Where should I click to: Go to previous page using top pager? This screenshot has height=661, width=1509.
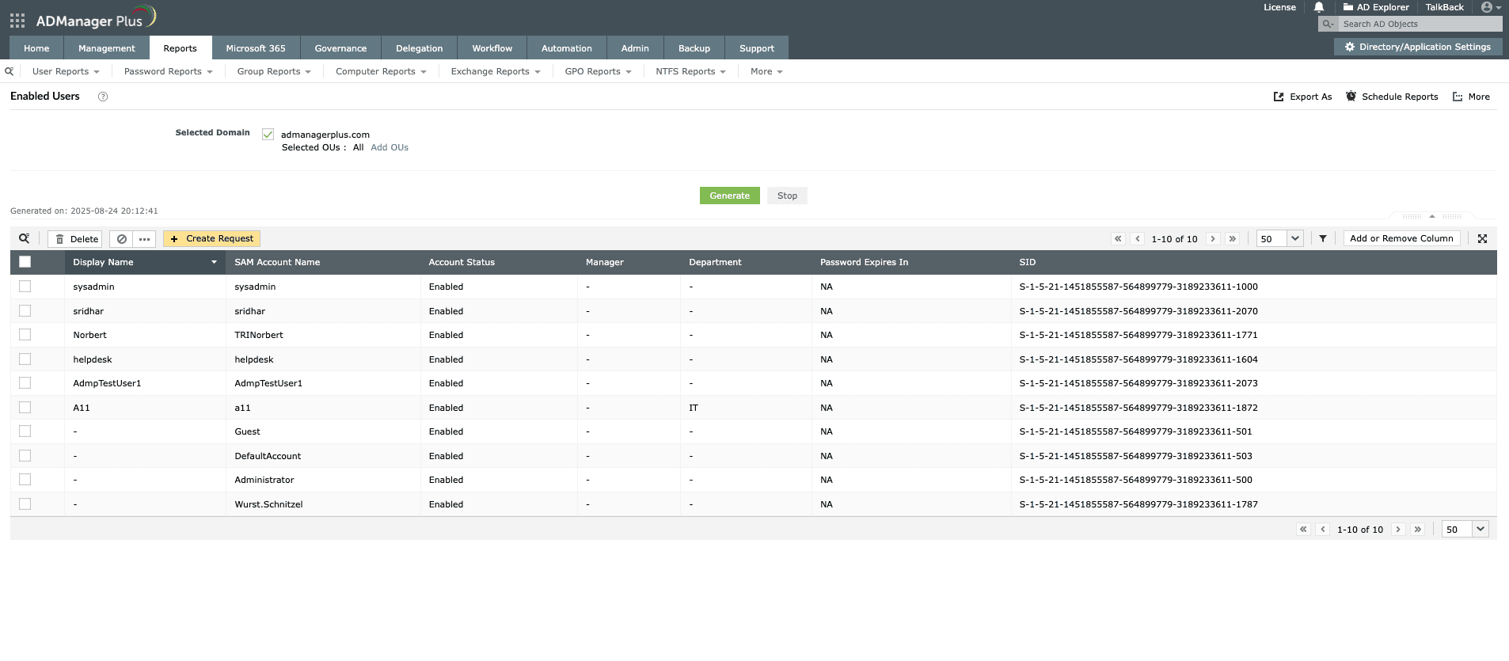tap(1138, 239)
